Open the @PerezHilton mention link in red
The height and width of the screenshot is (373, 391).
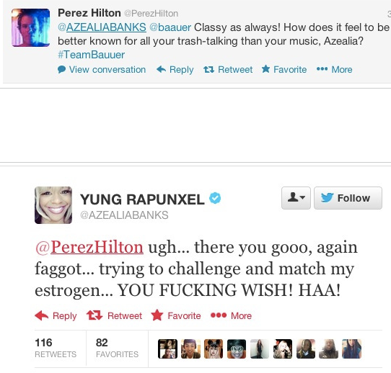[x=89, y=247]
